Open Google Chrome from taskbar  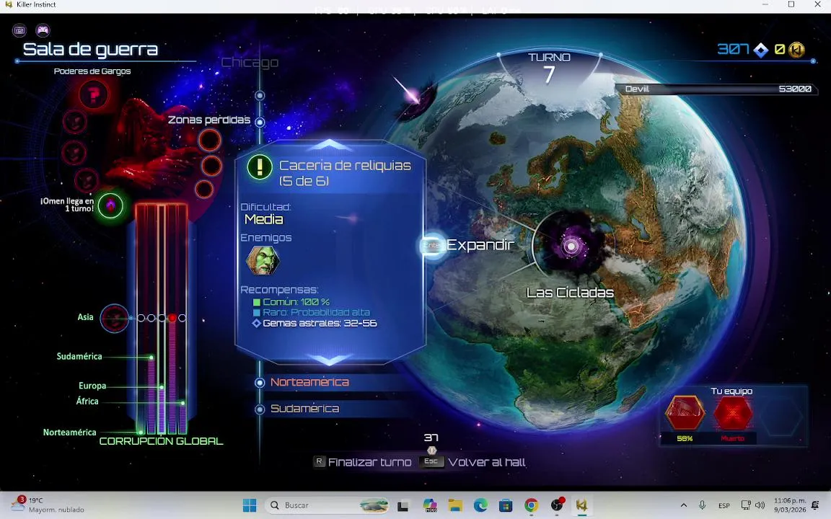pos(531,505)
